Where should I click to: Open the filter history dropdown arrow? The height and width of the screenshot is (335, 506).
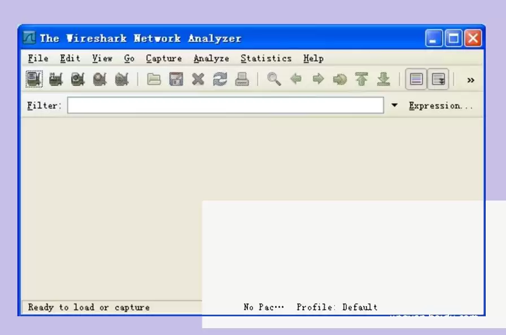pyautogui.click(x=394, y=105)
